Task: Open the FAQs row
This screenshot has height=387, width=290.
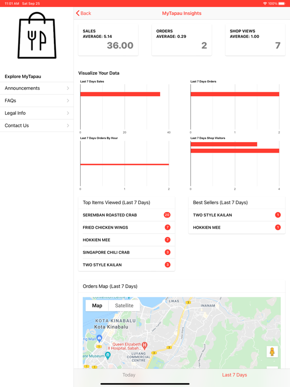Action: point(37,101)
